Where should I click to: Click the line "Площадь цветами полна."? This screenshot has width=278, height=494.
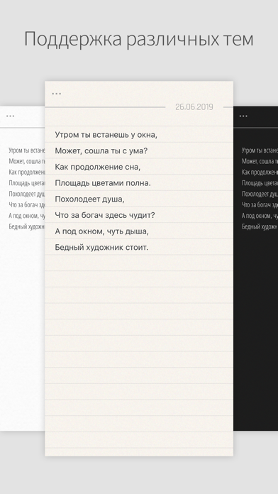[x=103, y=183]
